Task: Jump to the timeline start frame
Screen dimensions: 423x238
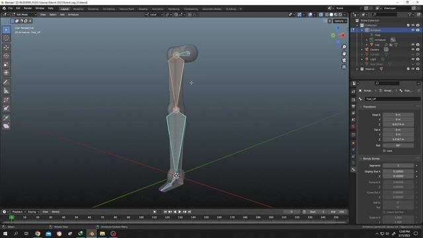Action: [x=165, y=212]
